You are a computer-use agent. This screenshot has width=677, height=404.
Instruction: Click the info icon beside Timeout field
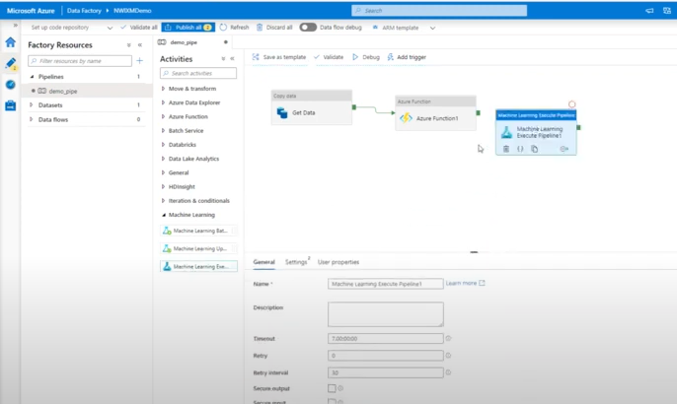[448, 338]
